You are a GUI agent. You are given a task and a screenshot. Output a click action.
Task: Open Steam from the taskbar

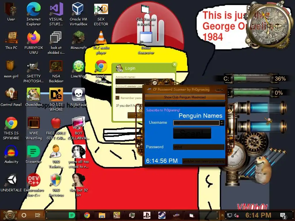162,215
